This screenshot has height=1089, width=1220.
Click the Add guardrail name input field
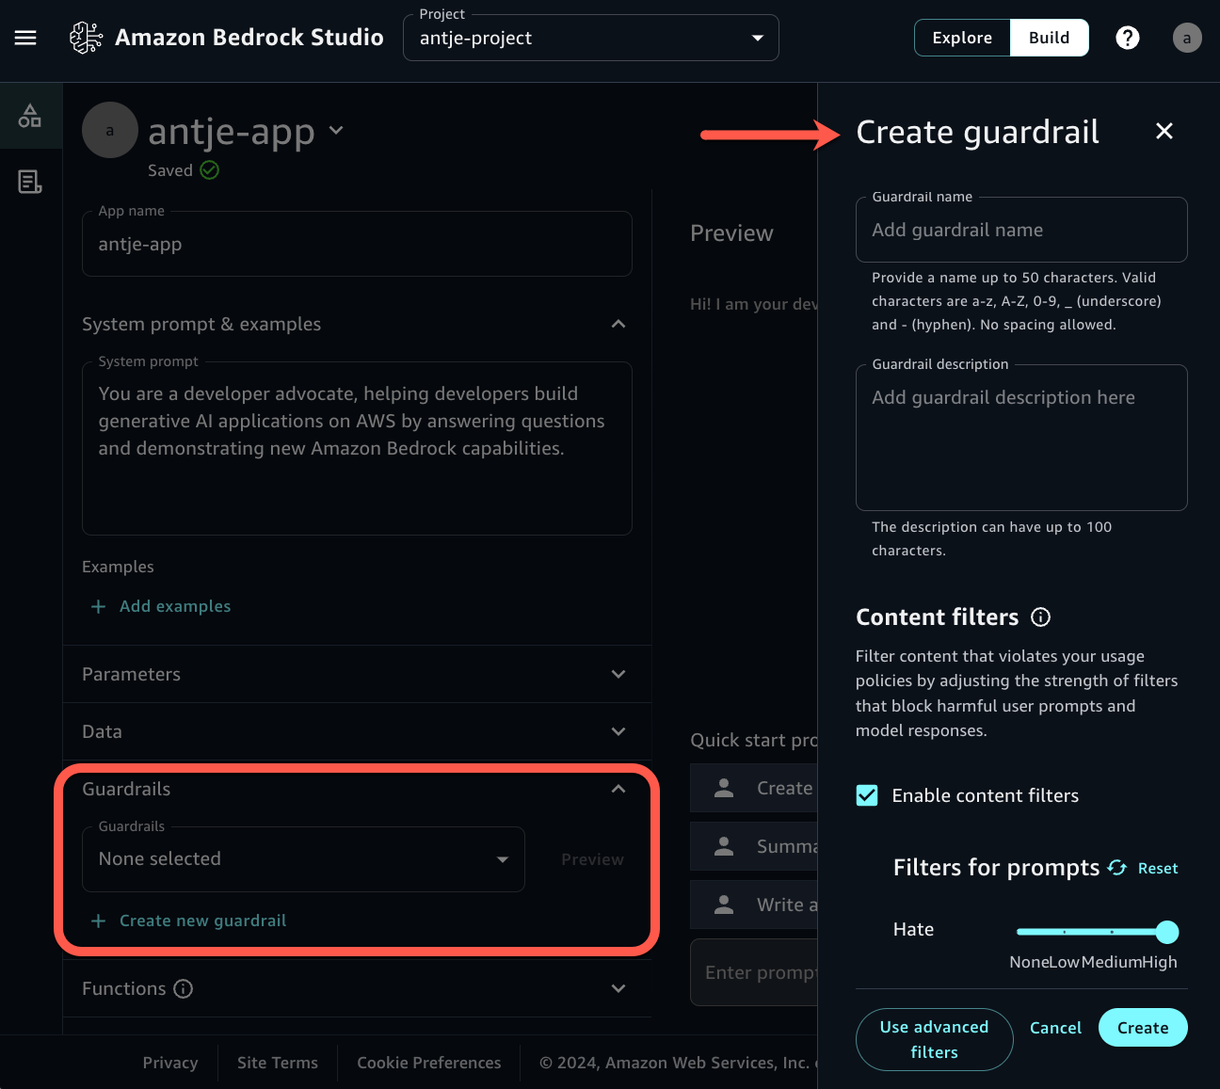1020,230
